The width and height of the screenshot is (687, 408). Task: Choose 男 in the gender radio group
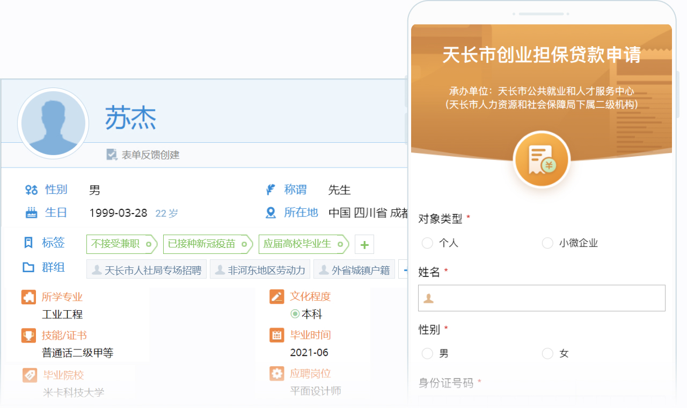click(427, 353)
